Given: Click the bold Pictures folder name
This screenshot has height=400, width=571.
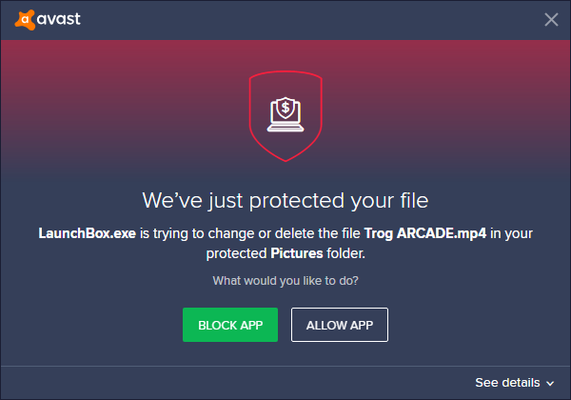Looking at the screenshot, I should (296, 253).
